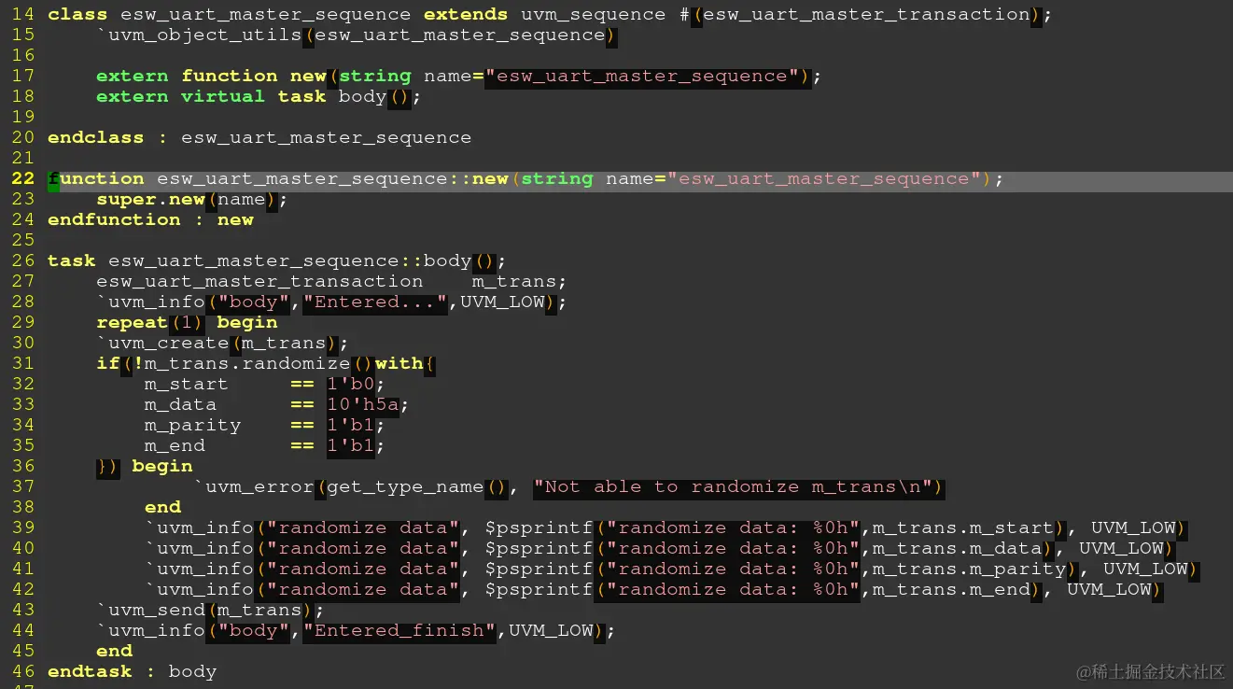
Task: Click the 'end' keyword on line 45
Action: pos(114,652)
